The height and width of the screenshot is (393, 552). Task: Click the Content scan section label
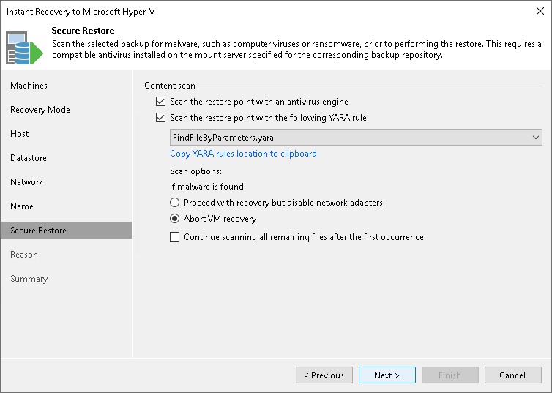pos(170,86)
